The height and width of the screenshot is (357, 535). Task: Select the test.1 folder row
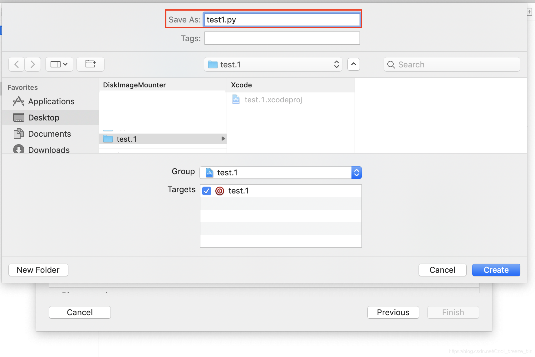coord(163,139)
